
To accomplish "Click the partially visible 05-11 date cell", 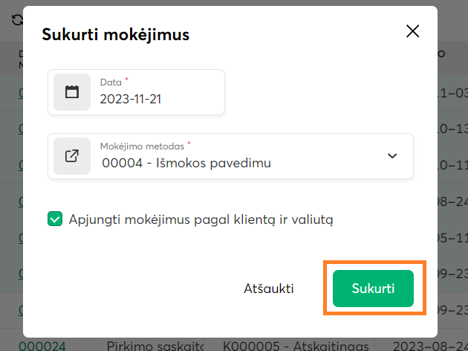I will tap(452, 237).
